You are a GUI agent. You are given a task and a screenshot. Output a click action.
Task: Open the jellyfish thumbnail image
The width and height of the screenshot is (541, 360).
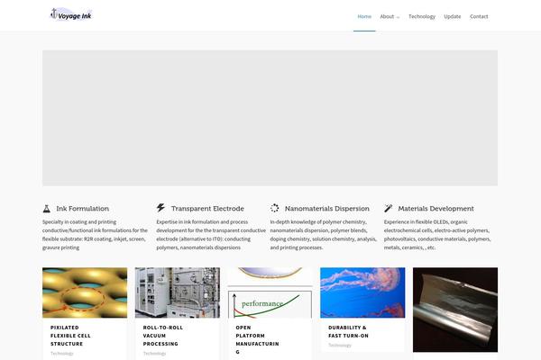pyautogui.click(x=362, y=292)
